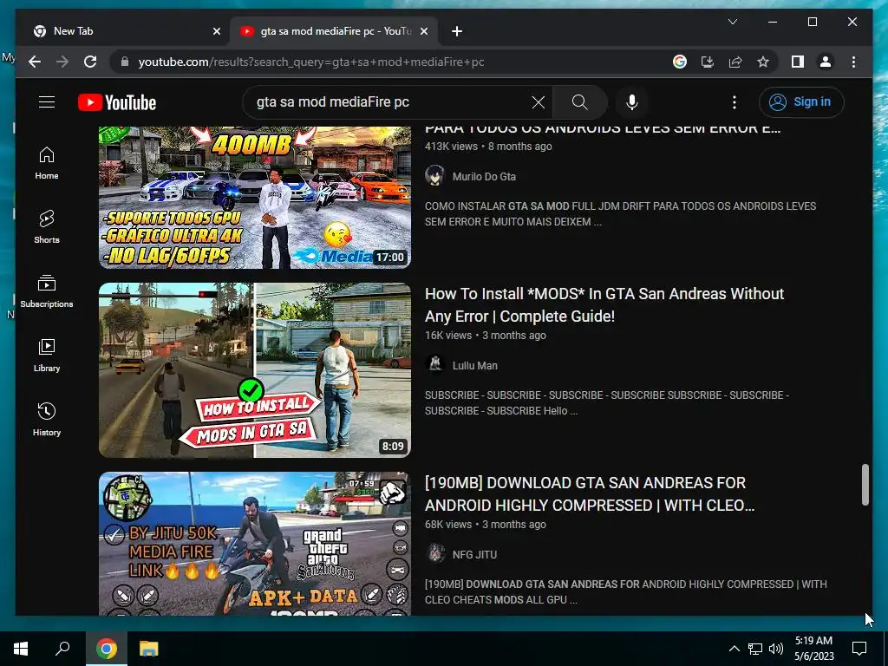Clear the search query with X

click(x=538, y=102)
